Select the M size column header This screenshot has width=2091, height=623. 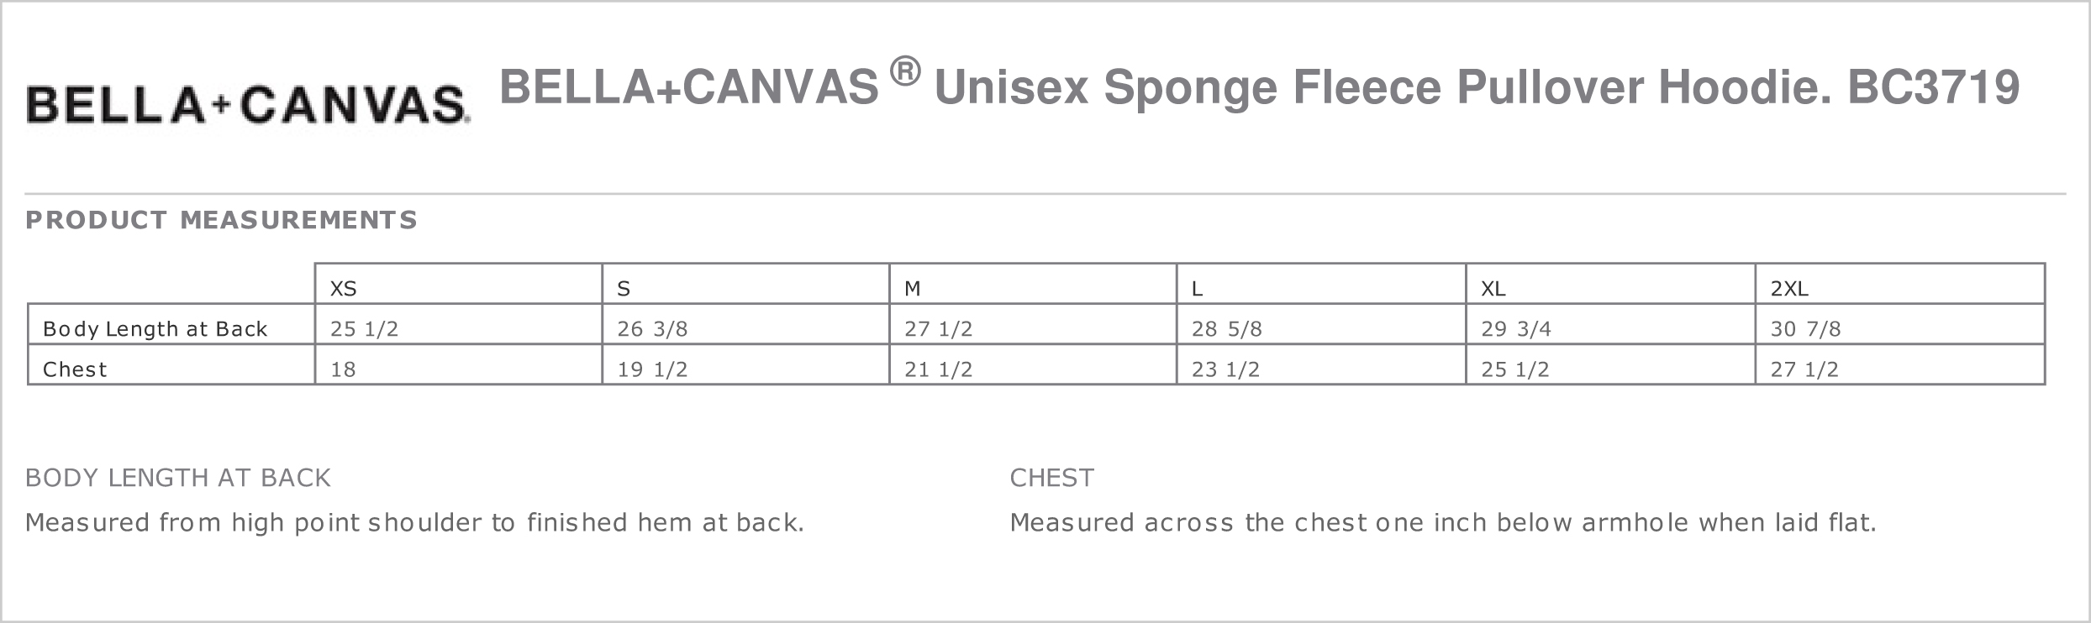click(1033, 284)
